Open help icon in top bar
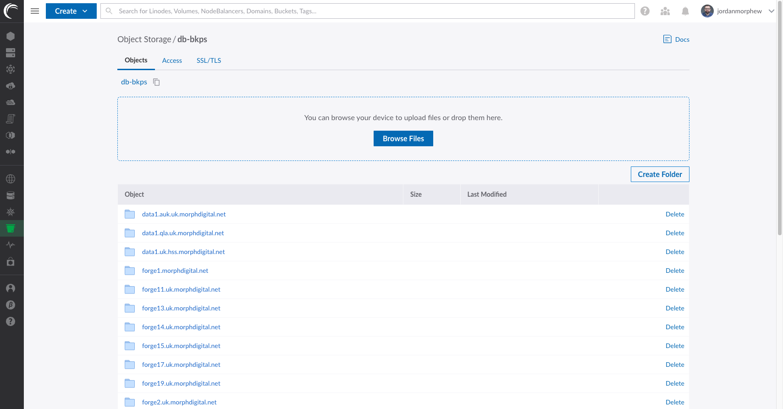Image resolution: width=783 pixels, height=409 pixels. click(x=645, y=11)
